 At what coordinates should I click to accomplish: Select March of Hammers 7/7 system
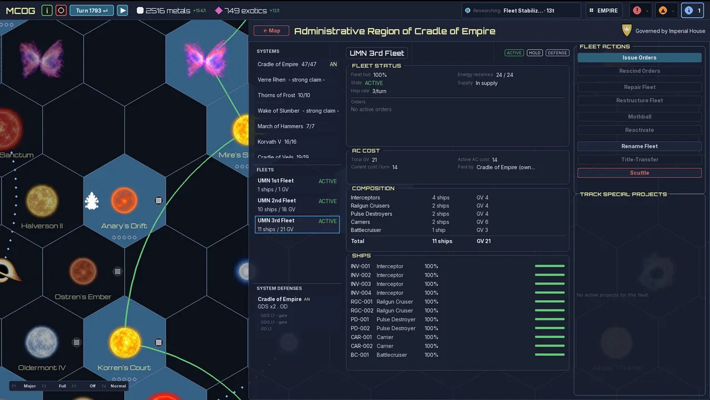click(297, 127)
